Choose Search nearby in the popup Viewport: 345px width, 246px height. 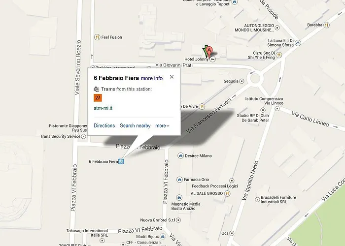pyautogui.click(x=135, y=125)
